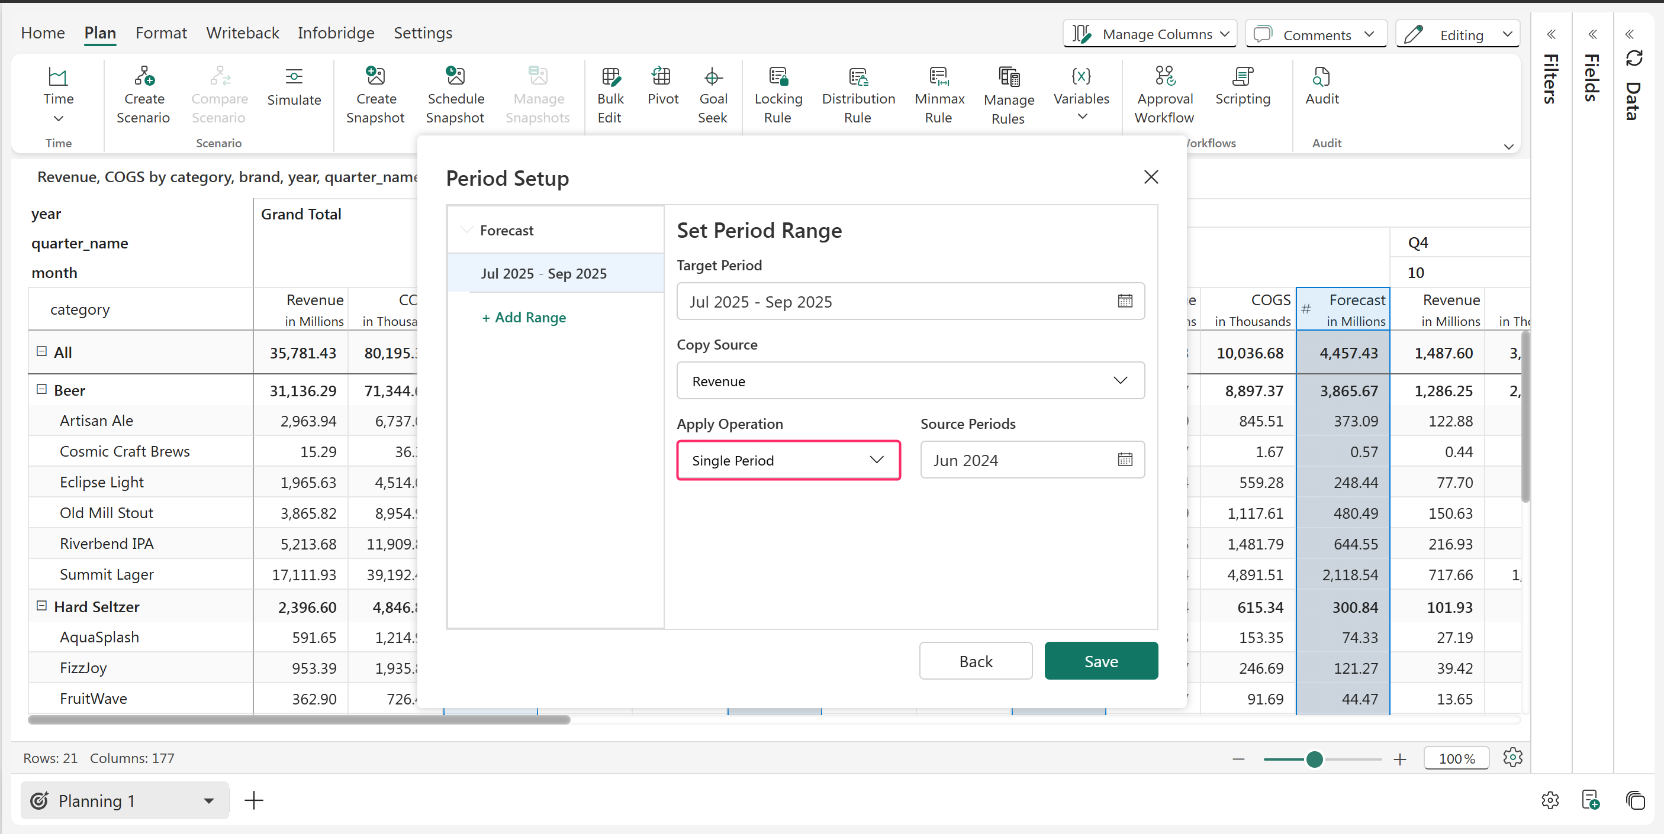Viewport: 1664px width, 834px height.
Task: Collapse the Beer category row
Action: point(42,389)
